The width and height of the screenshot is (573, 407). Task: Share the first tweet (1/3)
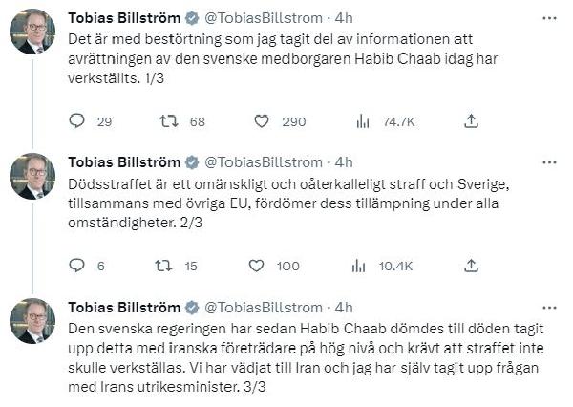click(x=470, y=121)
